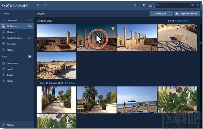
Task: Click the large thumbnail size icon
Action: [x=150, y=5]
